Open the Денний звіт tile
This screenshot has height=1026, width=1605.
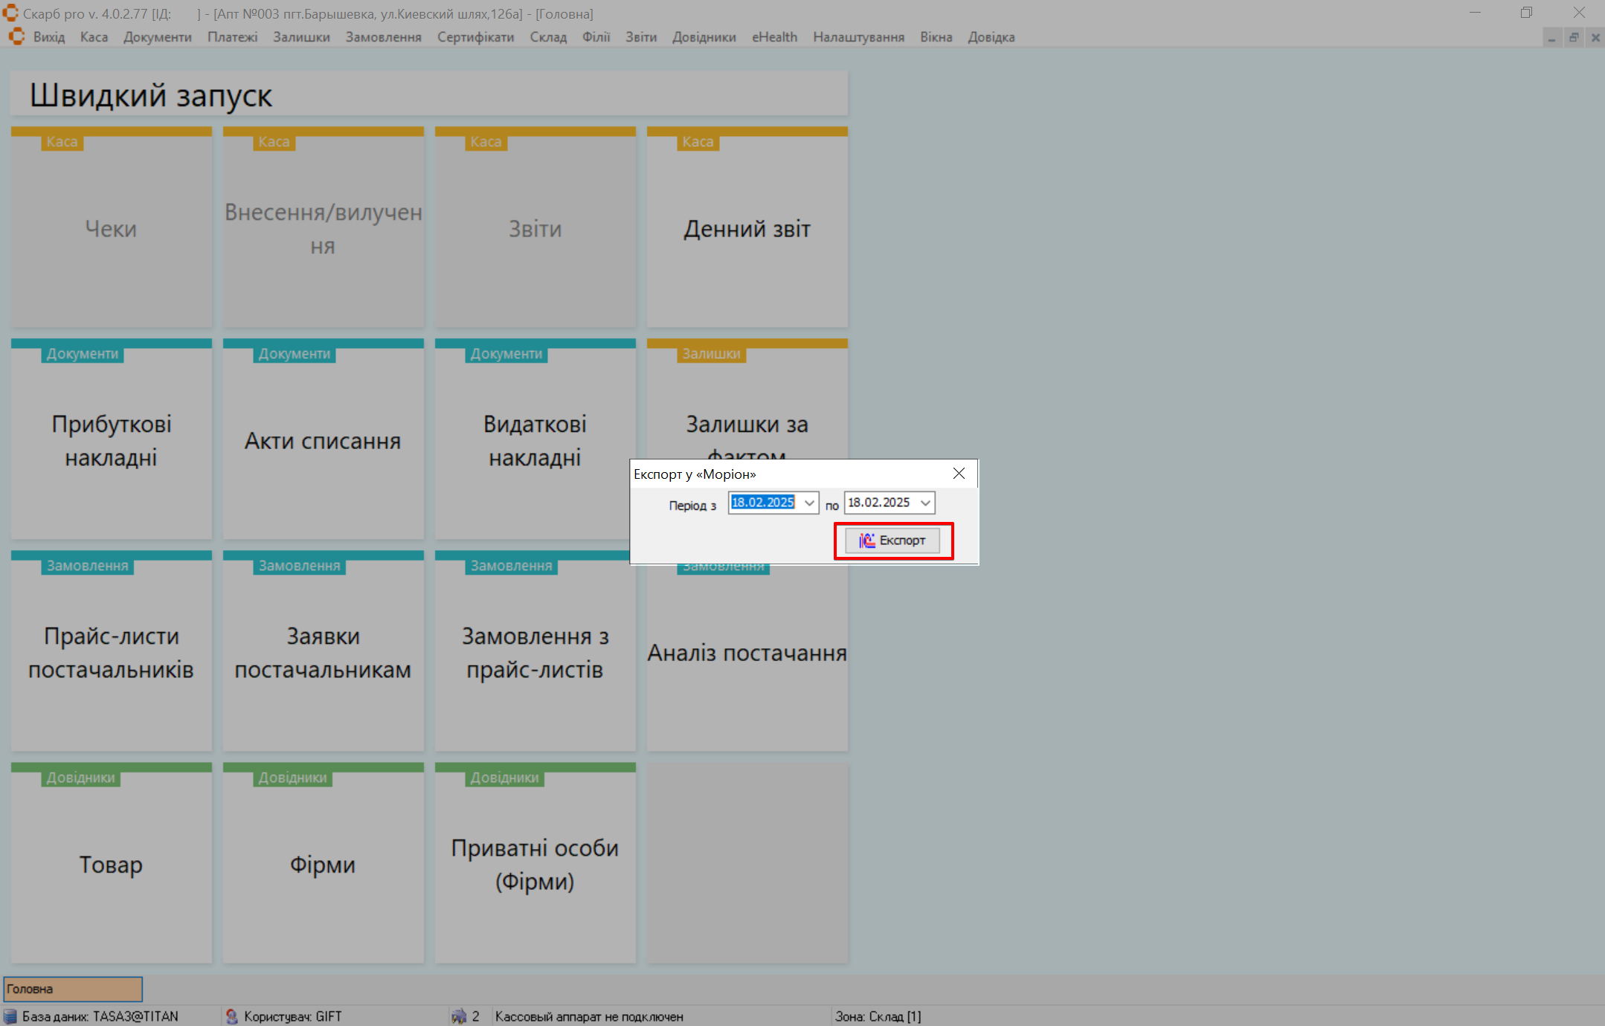coord(747,229)
